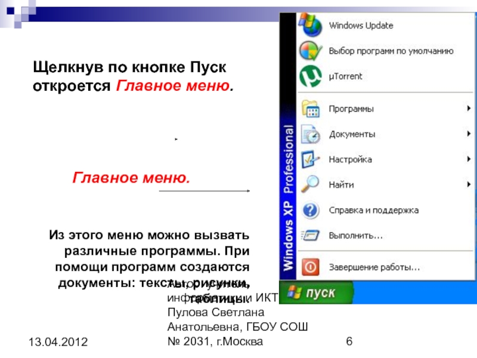This screenshot has height=358, width=477.
Task: Click the default programs shield icon
Action: point(310,51)
